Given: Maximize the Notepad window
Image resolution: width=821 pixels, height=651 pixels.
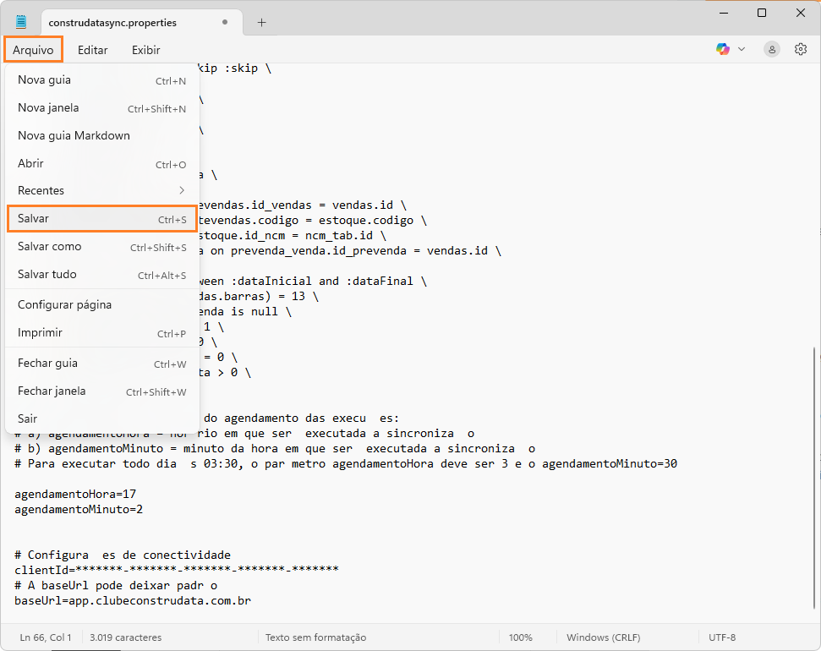Looking at the screenshot, I should pyautogui.click(x=762, y=13).
